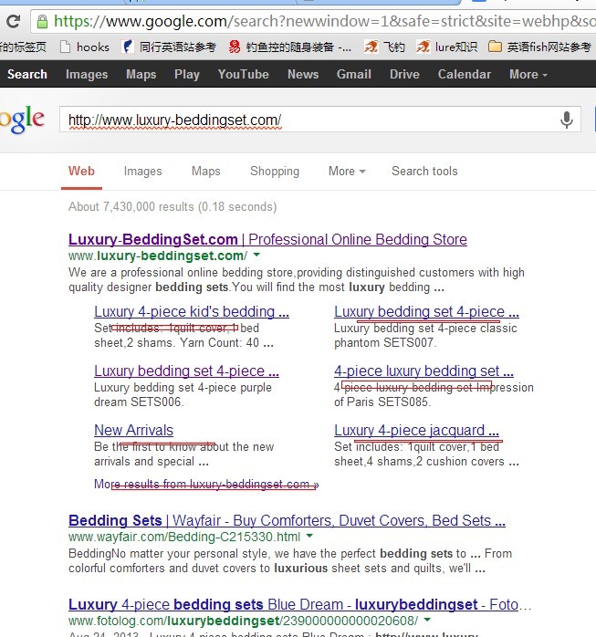596x637 pixels.
Task: Switch to the Maps results tab
Action: click(x=206, y=171)
